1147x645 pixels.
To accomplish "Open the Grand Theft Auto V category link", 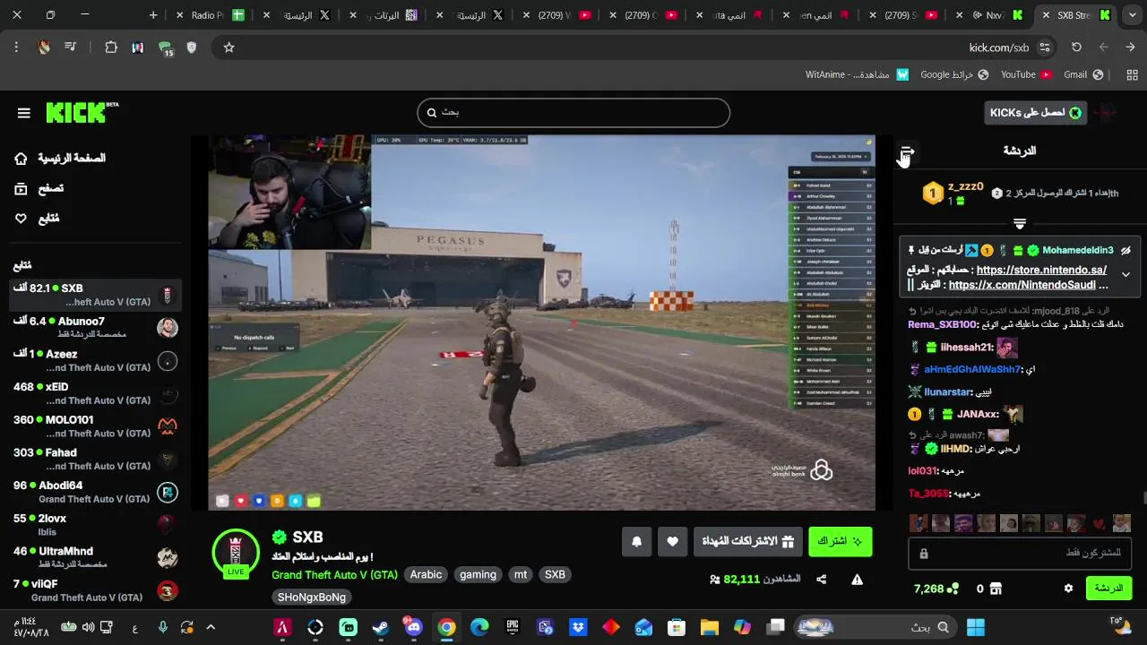I will click(334, 574).
